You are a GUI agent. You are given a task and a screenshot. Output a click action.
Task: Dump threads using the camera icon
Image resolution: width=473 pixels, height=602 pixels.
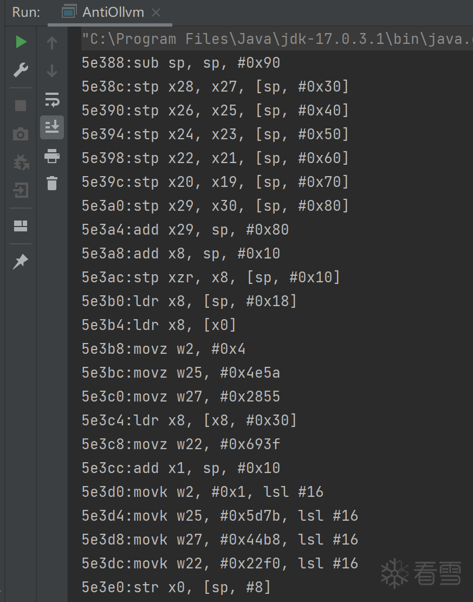pyautogui.click(x=21, y=134)
